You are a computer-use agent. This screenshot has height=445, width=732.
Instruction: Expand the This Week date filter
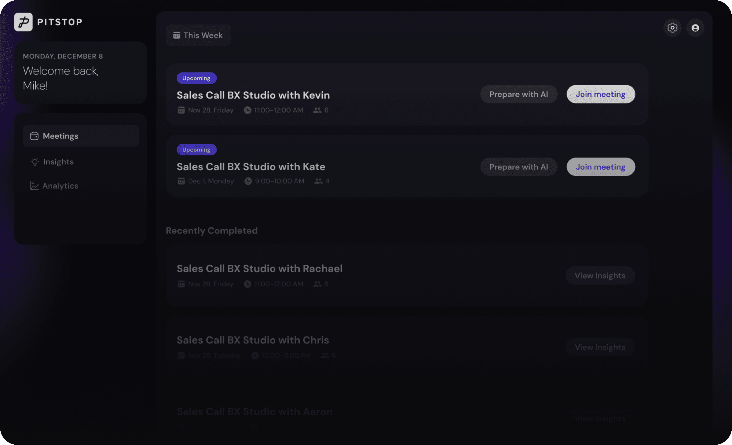(x=198, y=35)
